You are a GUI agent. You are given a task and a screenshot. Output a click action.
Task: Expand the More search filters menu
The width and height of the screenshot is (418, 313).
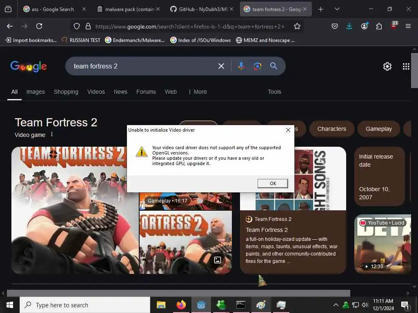[x=198, y=92]
